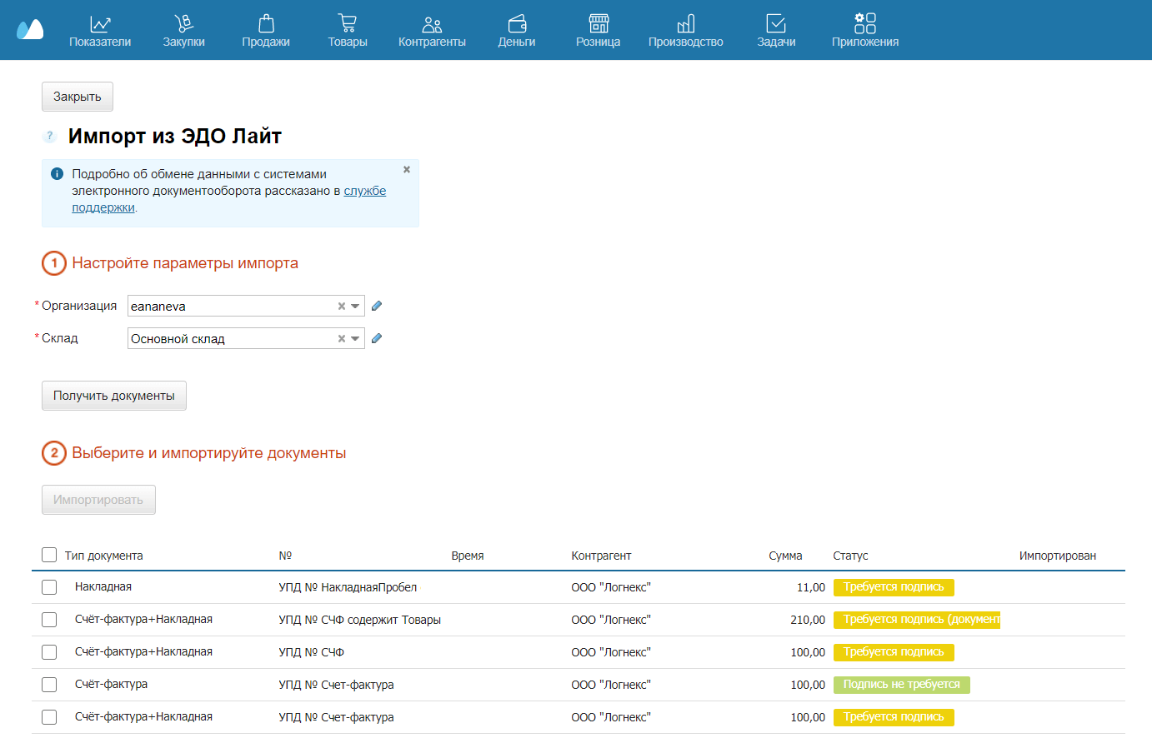The height and width of the screenshot is (738, 1152).
Task: Go to the Производство menu
Action: (686, 31)
